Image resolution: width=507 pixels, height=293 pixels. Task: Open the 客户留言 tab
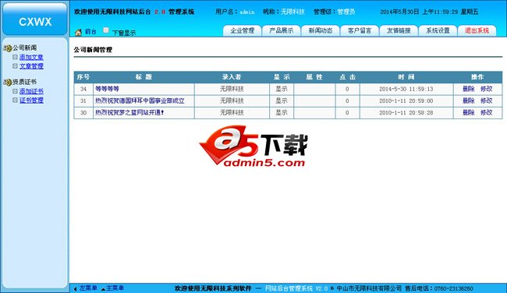360,30
